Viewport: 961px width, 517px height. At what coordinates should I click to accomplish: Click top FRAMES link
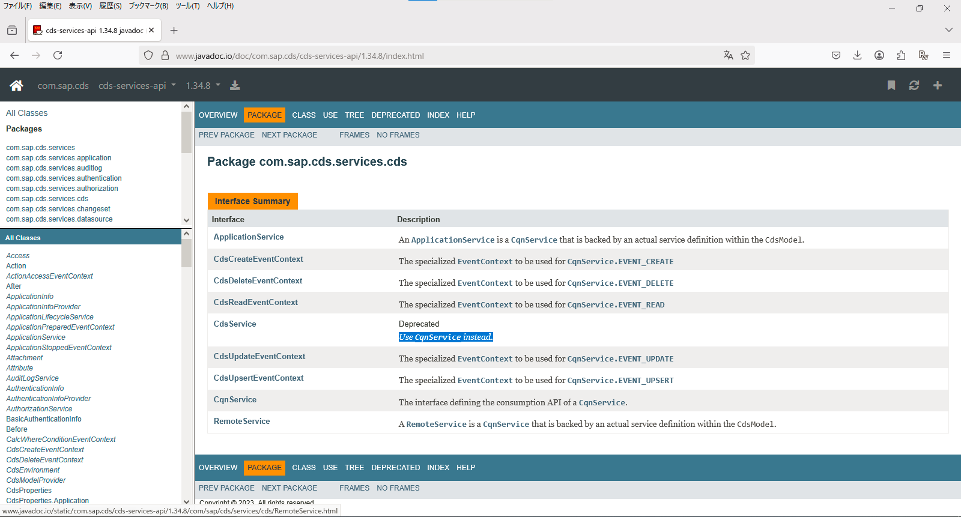[x=354, y=135]
